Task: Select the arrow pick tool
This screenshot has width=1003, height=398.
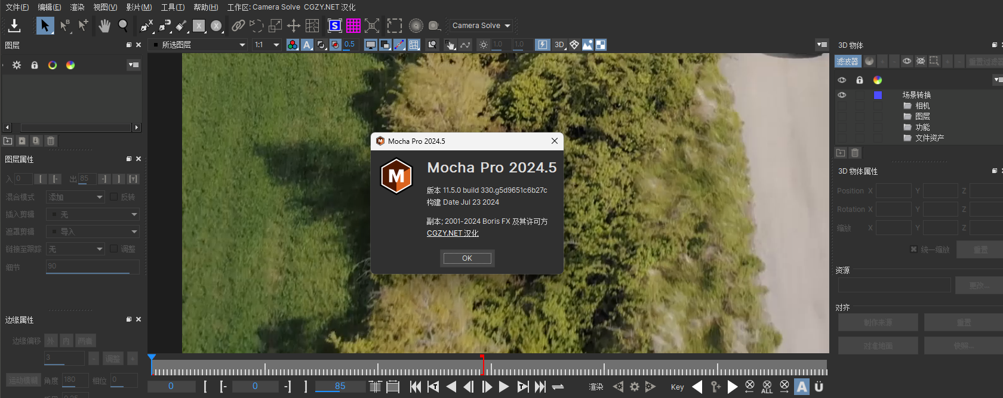Action: point(45,26)
